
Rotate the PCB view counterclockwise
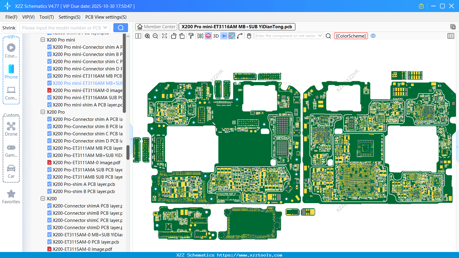[174, 36]
